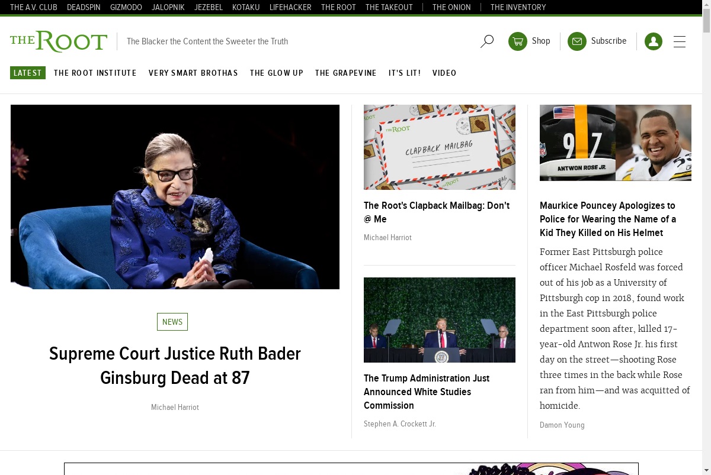The height and width of the screenshot is (475, 711).
Task: Click the green envelope Subscribe icon
Action: click(x=577, y=41)
